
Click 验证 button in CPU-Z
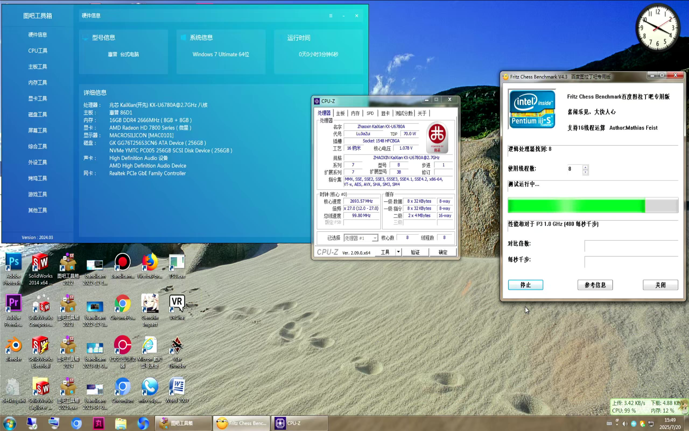pyautogui.click(x=415, y=252)
